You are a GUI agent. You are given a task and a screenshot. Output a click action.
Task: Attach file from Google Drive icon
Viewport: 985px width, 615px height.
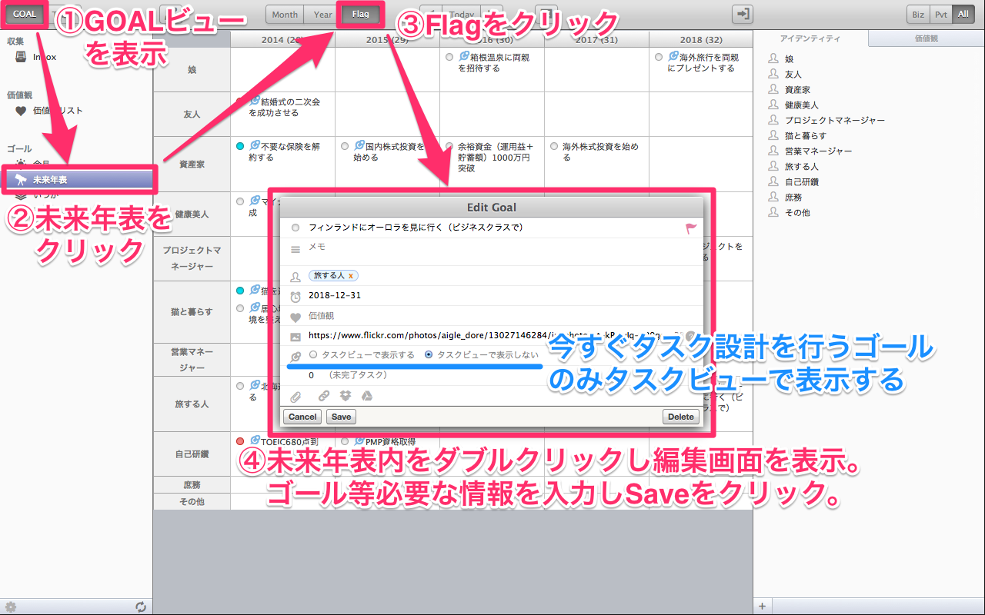[x=368, y=396]
